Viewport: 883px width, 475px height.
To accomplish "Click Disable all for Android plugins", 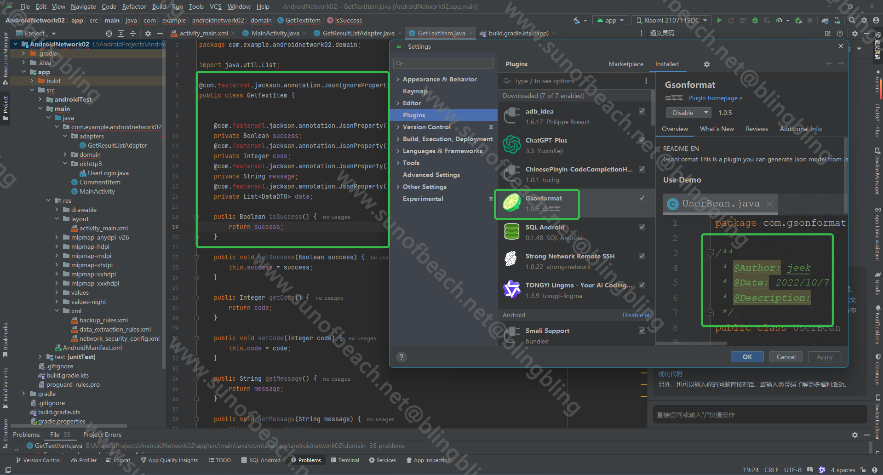I will [x=636, y=315].
